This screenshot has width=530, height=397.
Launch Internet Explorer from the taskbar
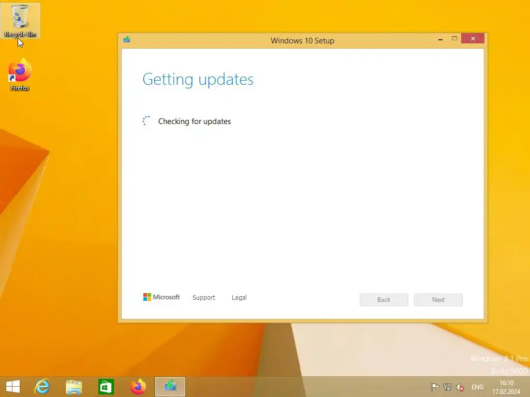tap(42, 387)
